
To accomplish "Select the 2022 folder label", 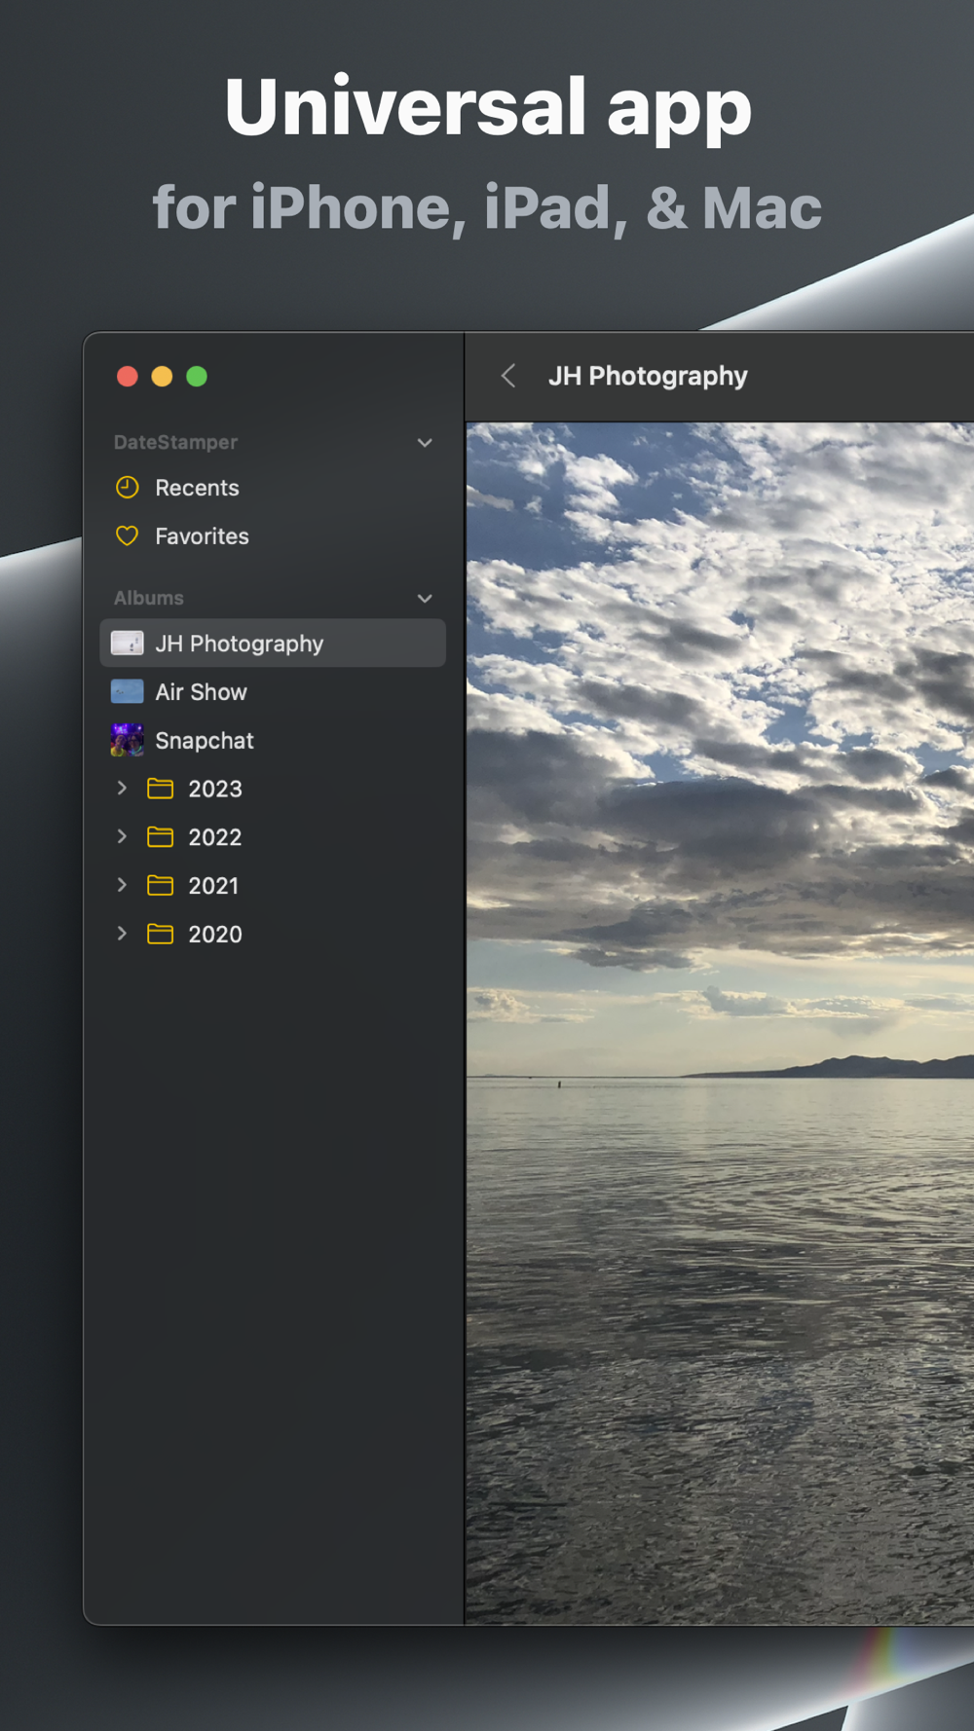I will pyautogui.click(x=215, y=837).
